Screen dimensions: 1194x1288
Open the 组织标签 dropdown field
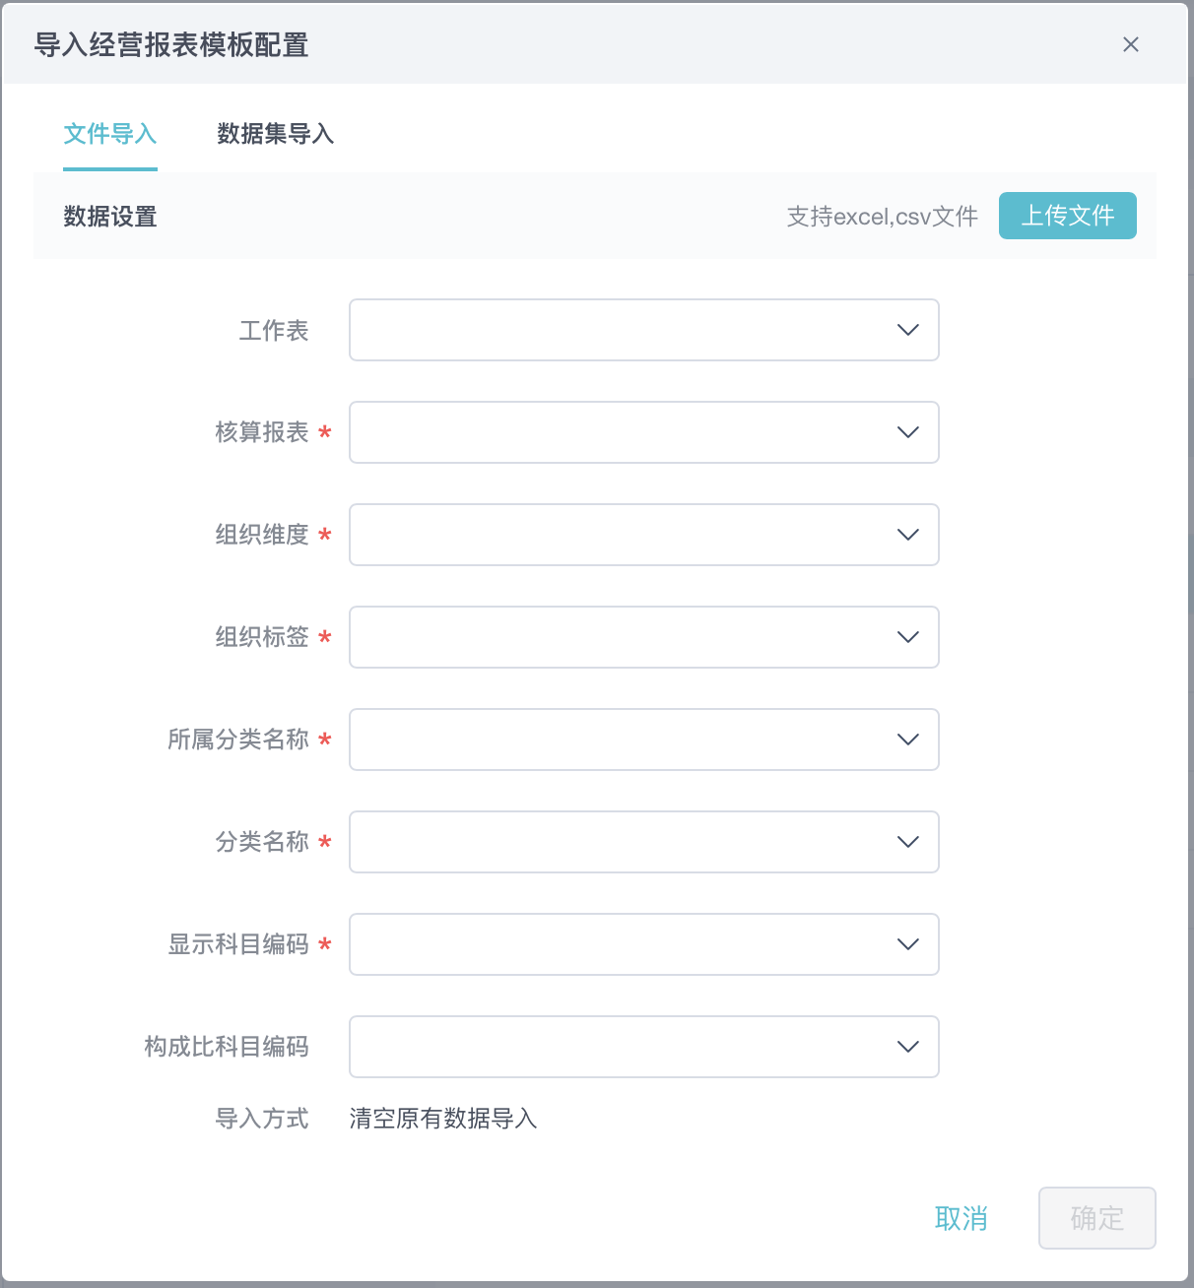(x=621, y=637)
